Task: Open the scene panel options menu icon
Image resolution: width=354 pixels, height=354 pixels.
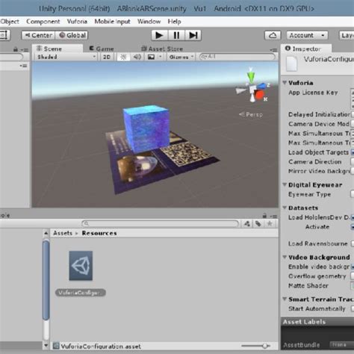Action: [273, 50]
